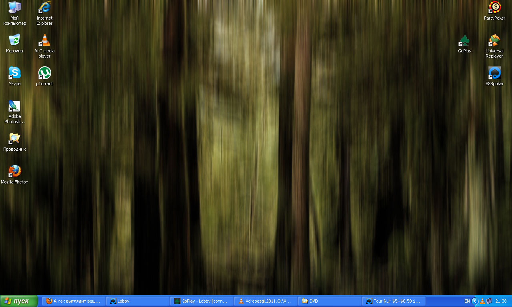
Task: Activate the DVD folder taskbar button
Action: [330, 301]
